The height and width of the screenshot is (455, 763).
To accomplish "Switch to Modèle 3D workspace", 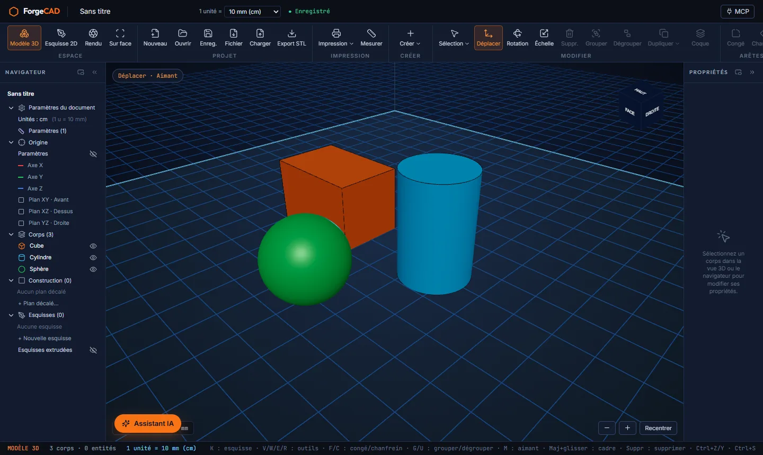I will click(24, 38).
